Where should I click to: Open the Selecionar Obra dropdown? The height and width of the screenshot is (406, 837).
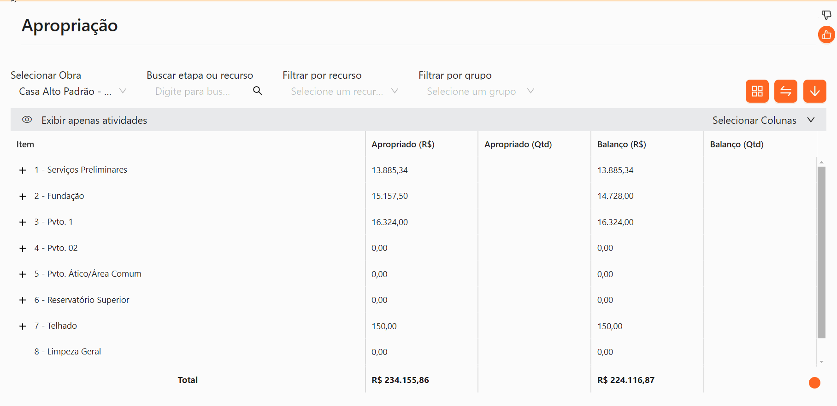tap(71, 92)
